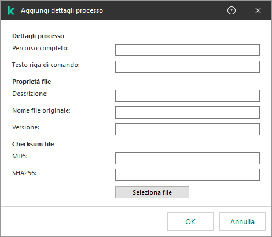
Task: Cancel using the Annulla button
Action: 242,221
